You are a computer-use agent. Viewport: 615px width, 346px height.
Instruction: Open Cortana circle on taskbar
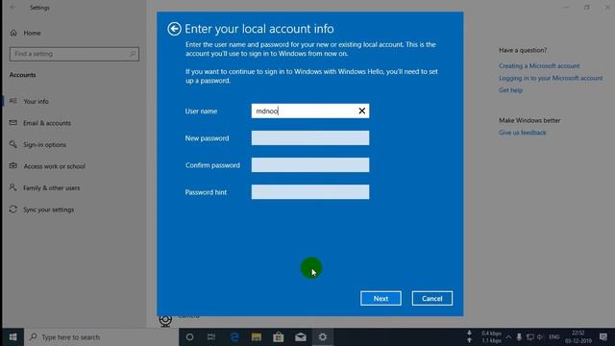coord(189,337)
